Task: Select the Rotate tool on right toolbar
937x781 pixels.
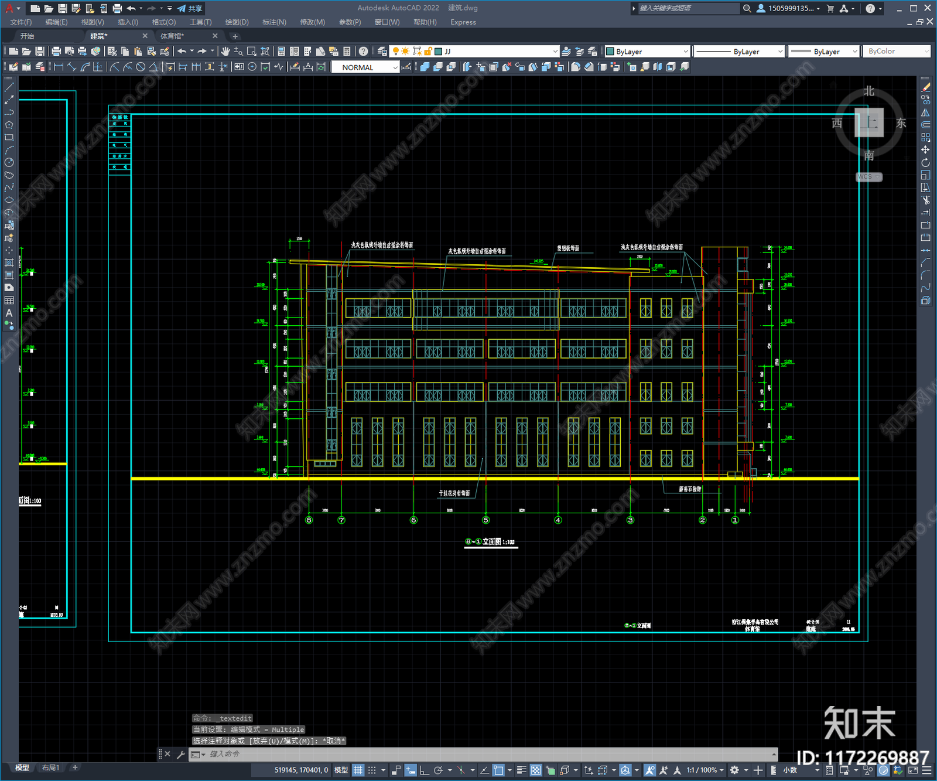Action: click(925, 162)
